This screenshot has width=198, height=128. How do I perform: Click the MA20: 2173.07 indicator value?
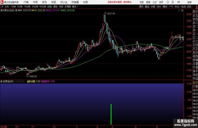53,11
